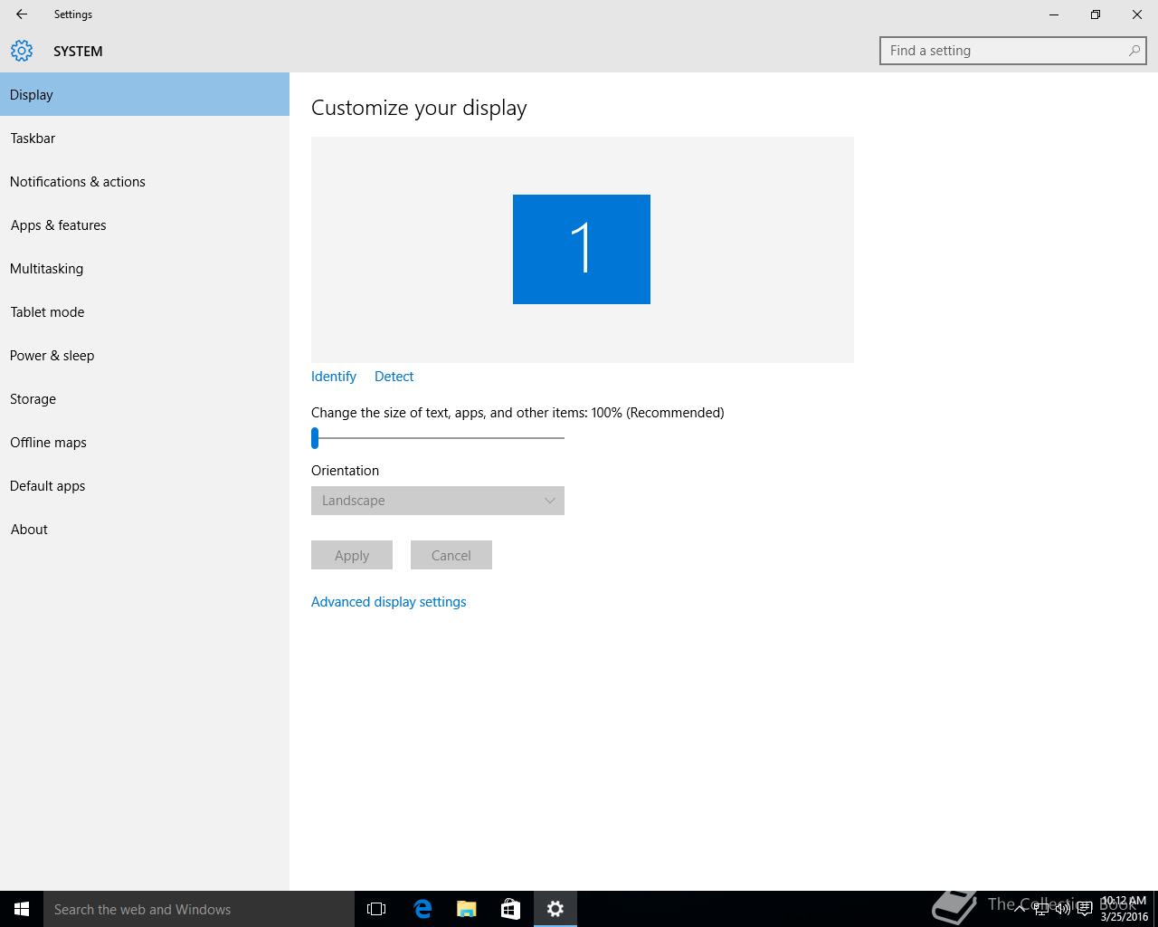The width and height of the screenshot is (1158, 927).
Task: Click the System gear icon
Action: coord(22,51)
